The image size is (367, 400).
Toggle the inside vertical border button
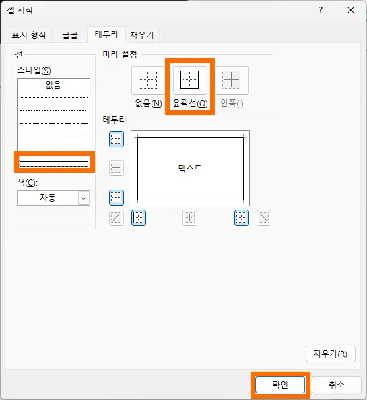[x=190, y=218]
